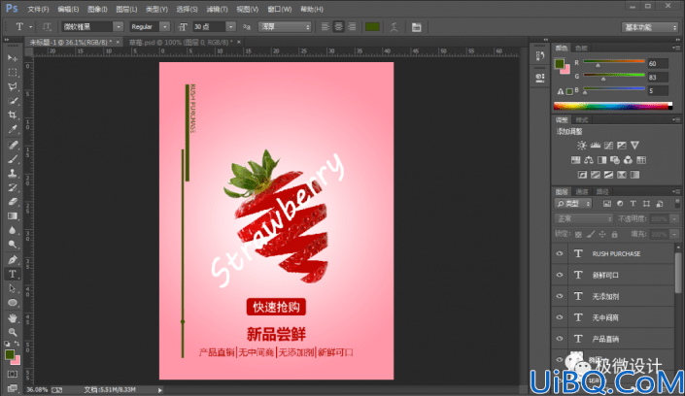The image size is (685, 396).
Task: Click the foreground color swatch in toolbox
Action: pyautogui.click(x=10, y=354)
